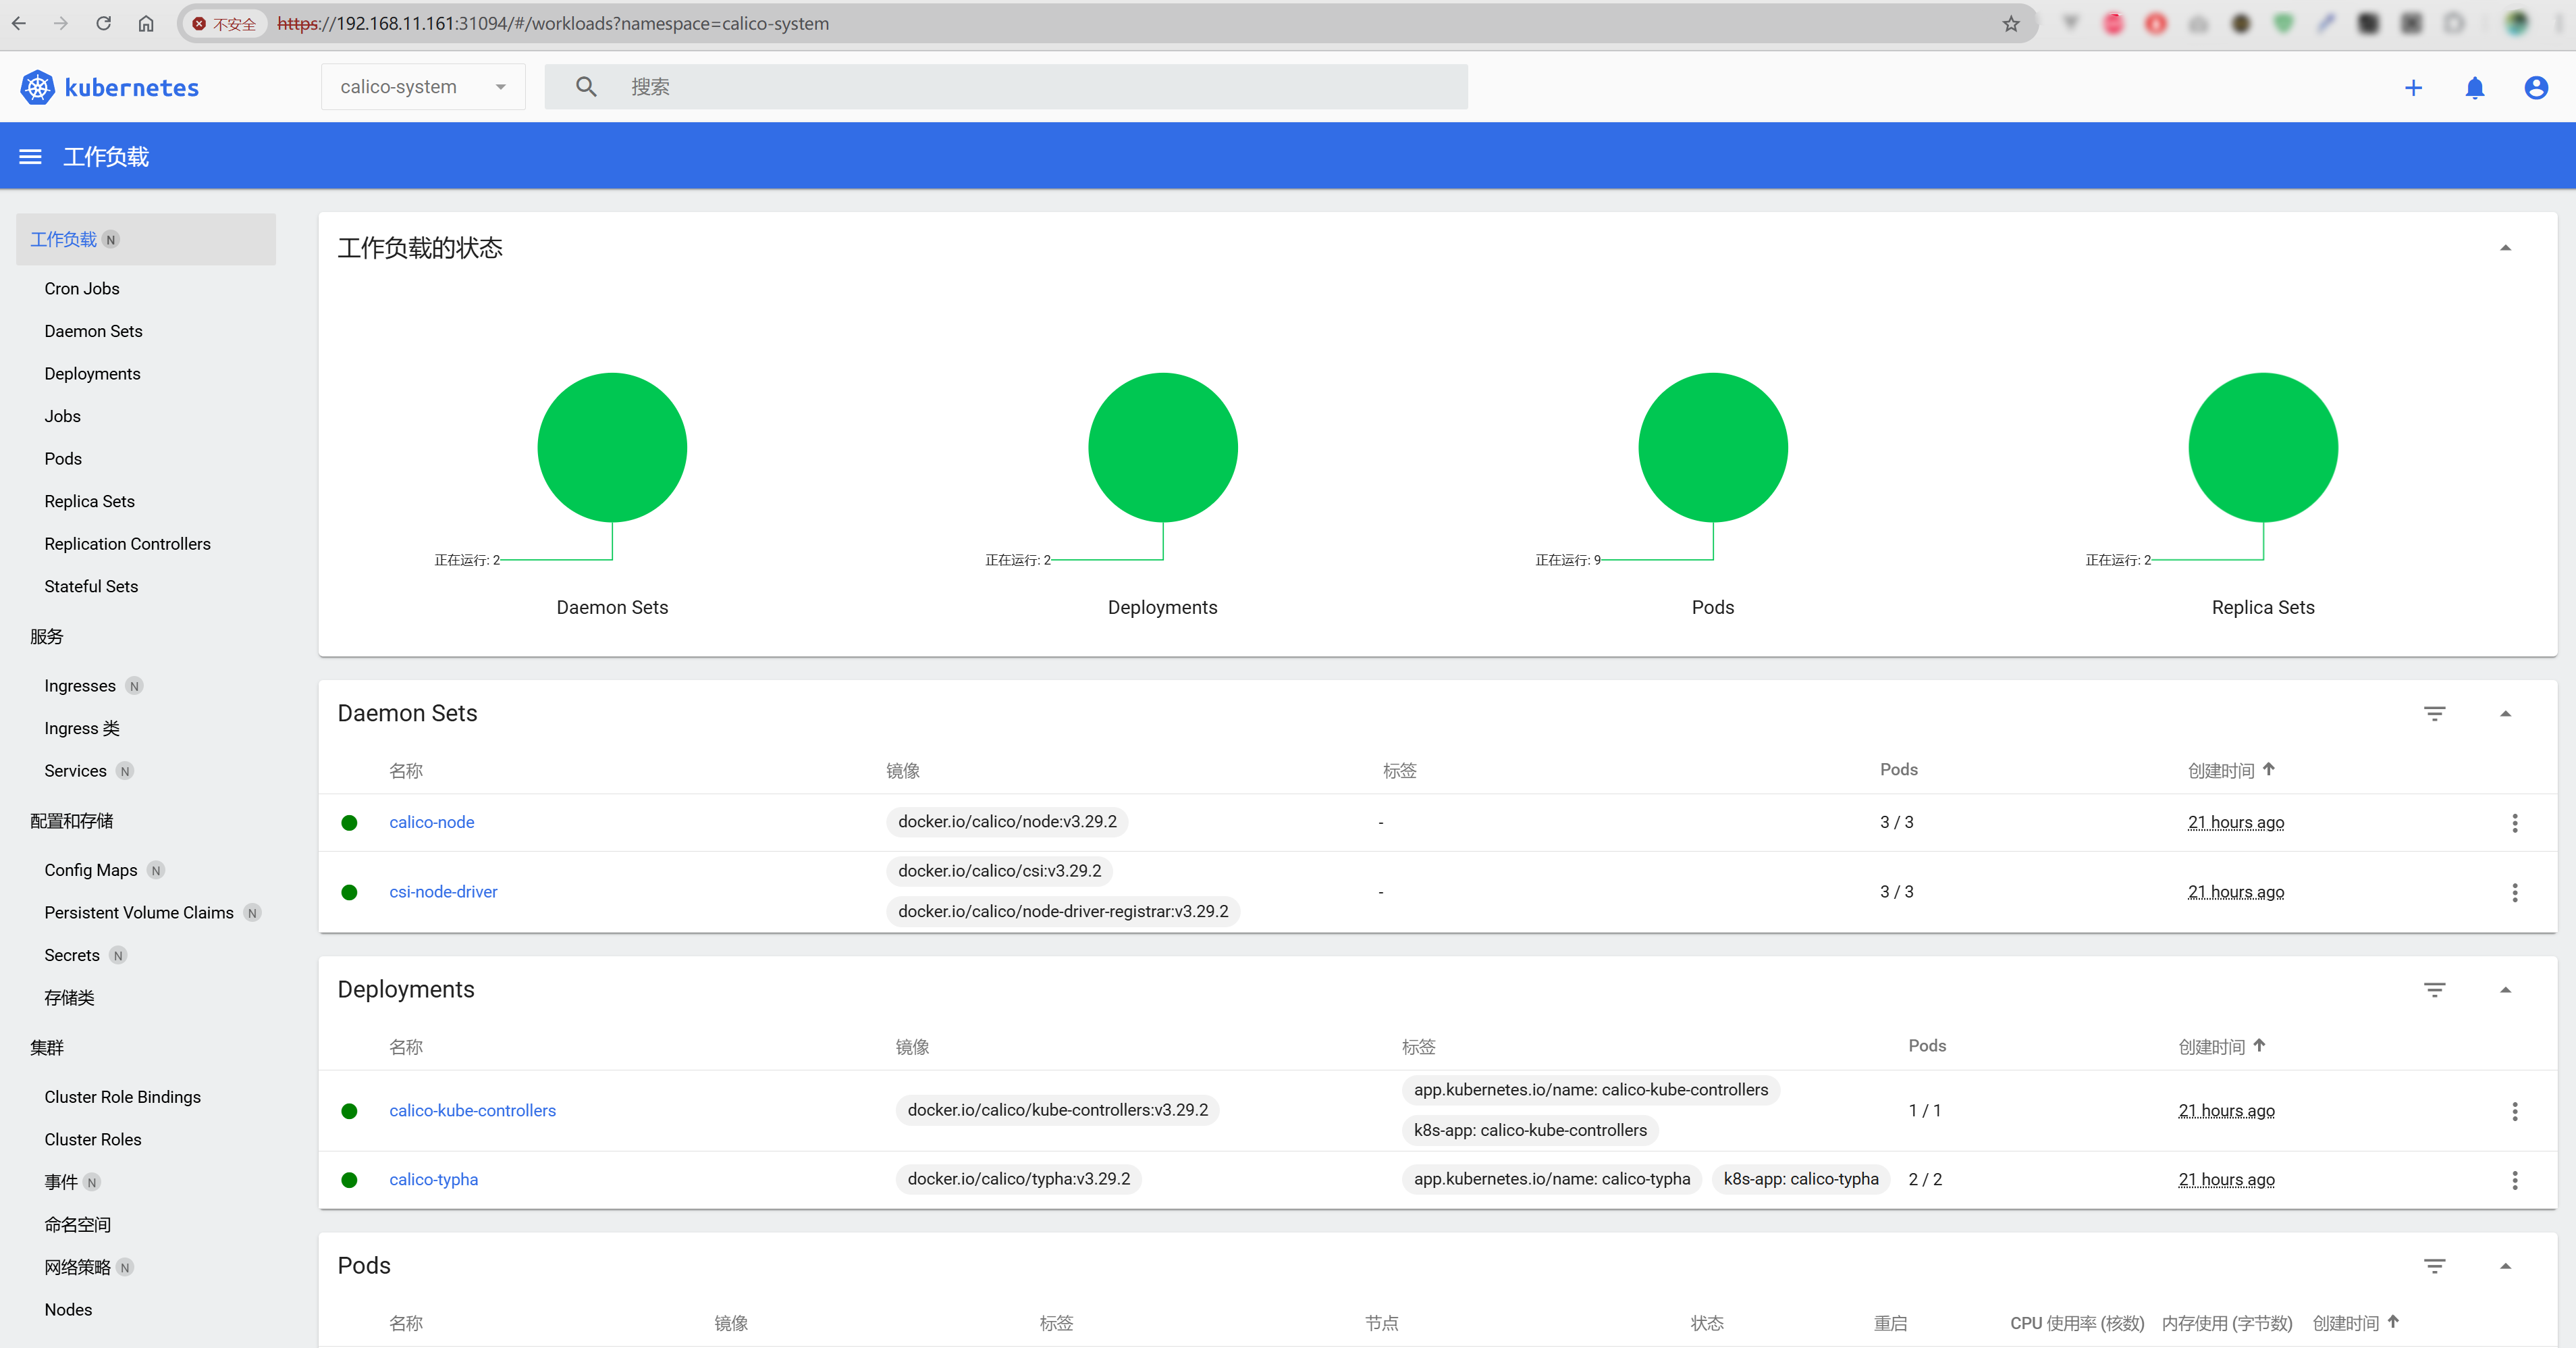Click the Kubernetes logo icon
The image size is (2576, 1348).
[38, 87]
